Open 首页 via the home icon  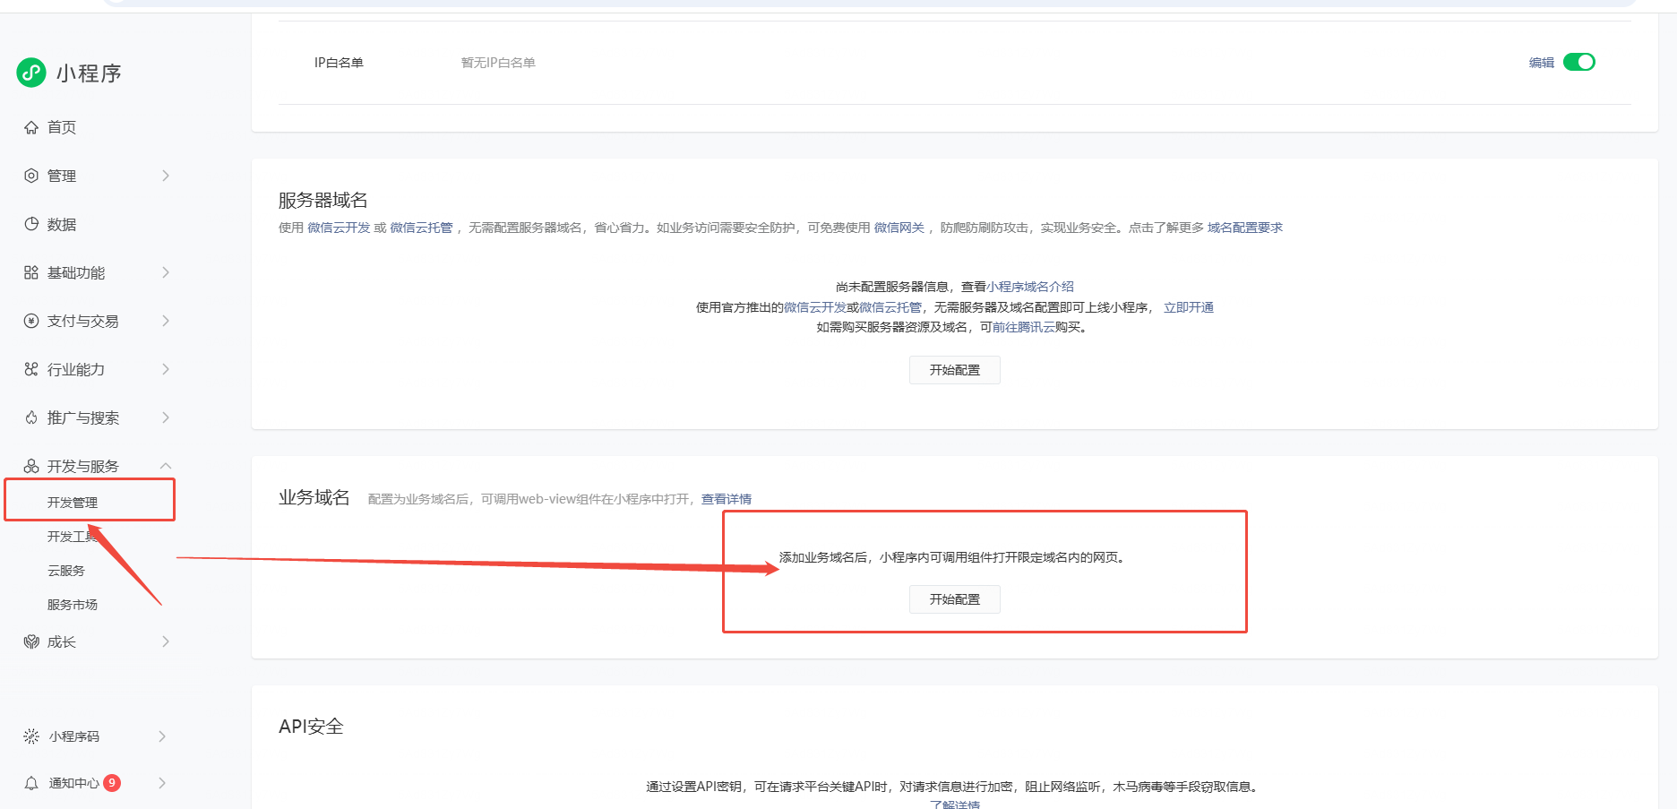(30, 126)
